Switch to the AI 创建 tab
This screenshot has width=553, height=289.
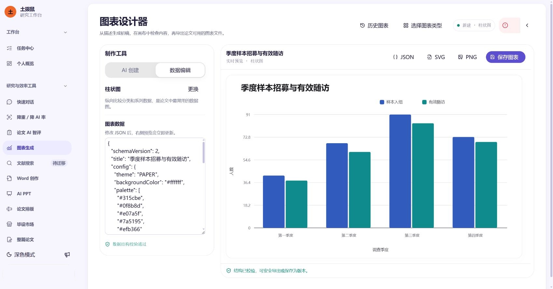(130, 70)
